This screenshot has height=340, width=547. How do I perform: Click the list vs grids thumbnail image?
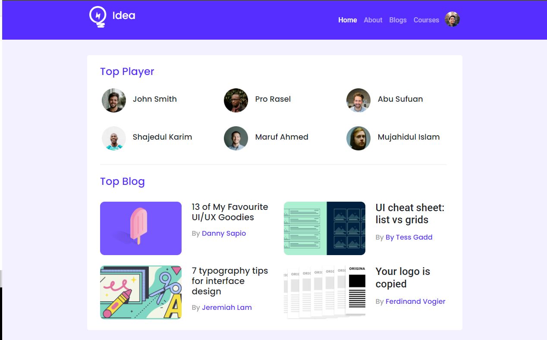pyautogui.click(x=324, y=228)
